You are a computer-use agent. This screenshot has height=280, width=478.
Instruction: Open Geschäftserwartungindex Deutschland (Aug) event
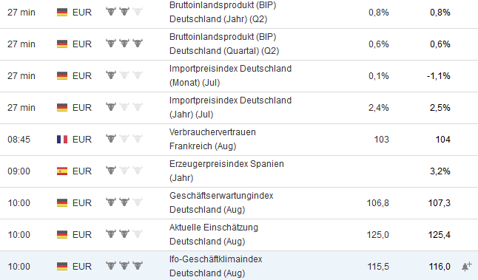221,202
